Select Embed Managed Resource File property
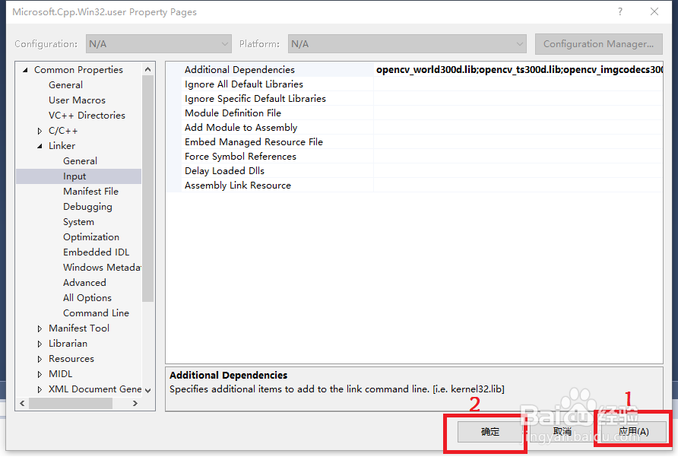Screen dimensions: 678x460 coord(253,142)
